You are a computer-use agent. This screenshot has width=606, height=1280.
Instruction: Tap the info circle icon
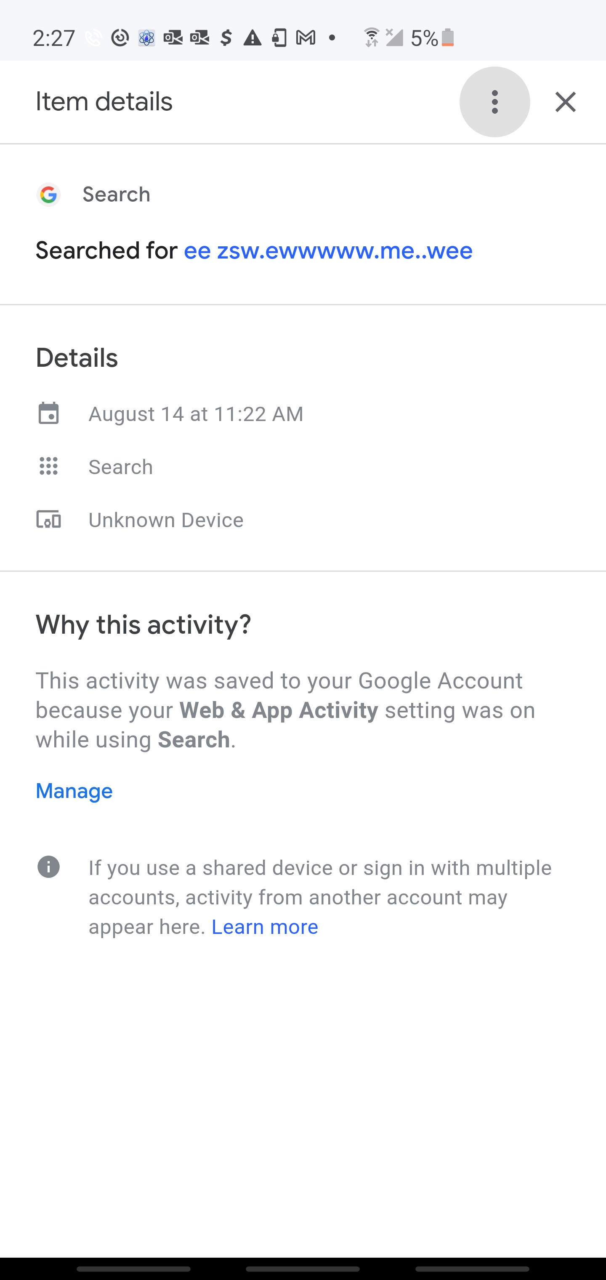49,867
